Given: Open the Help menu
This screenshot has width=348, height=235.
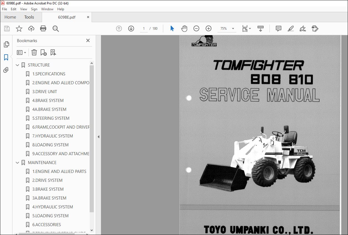Looking at the screenshot, I should click(x=61, y=9).
